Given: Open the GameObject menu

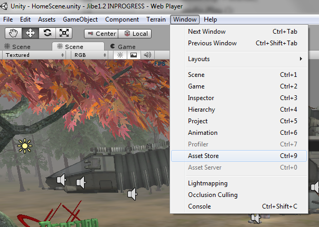Looking at the screenshot, I should (80, 19).
